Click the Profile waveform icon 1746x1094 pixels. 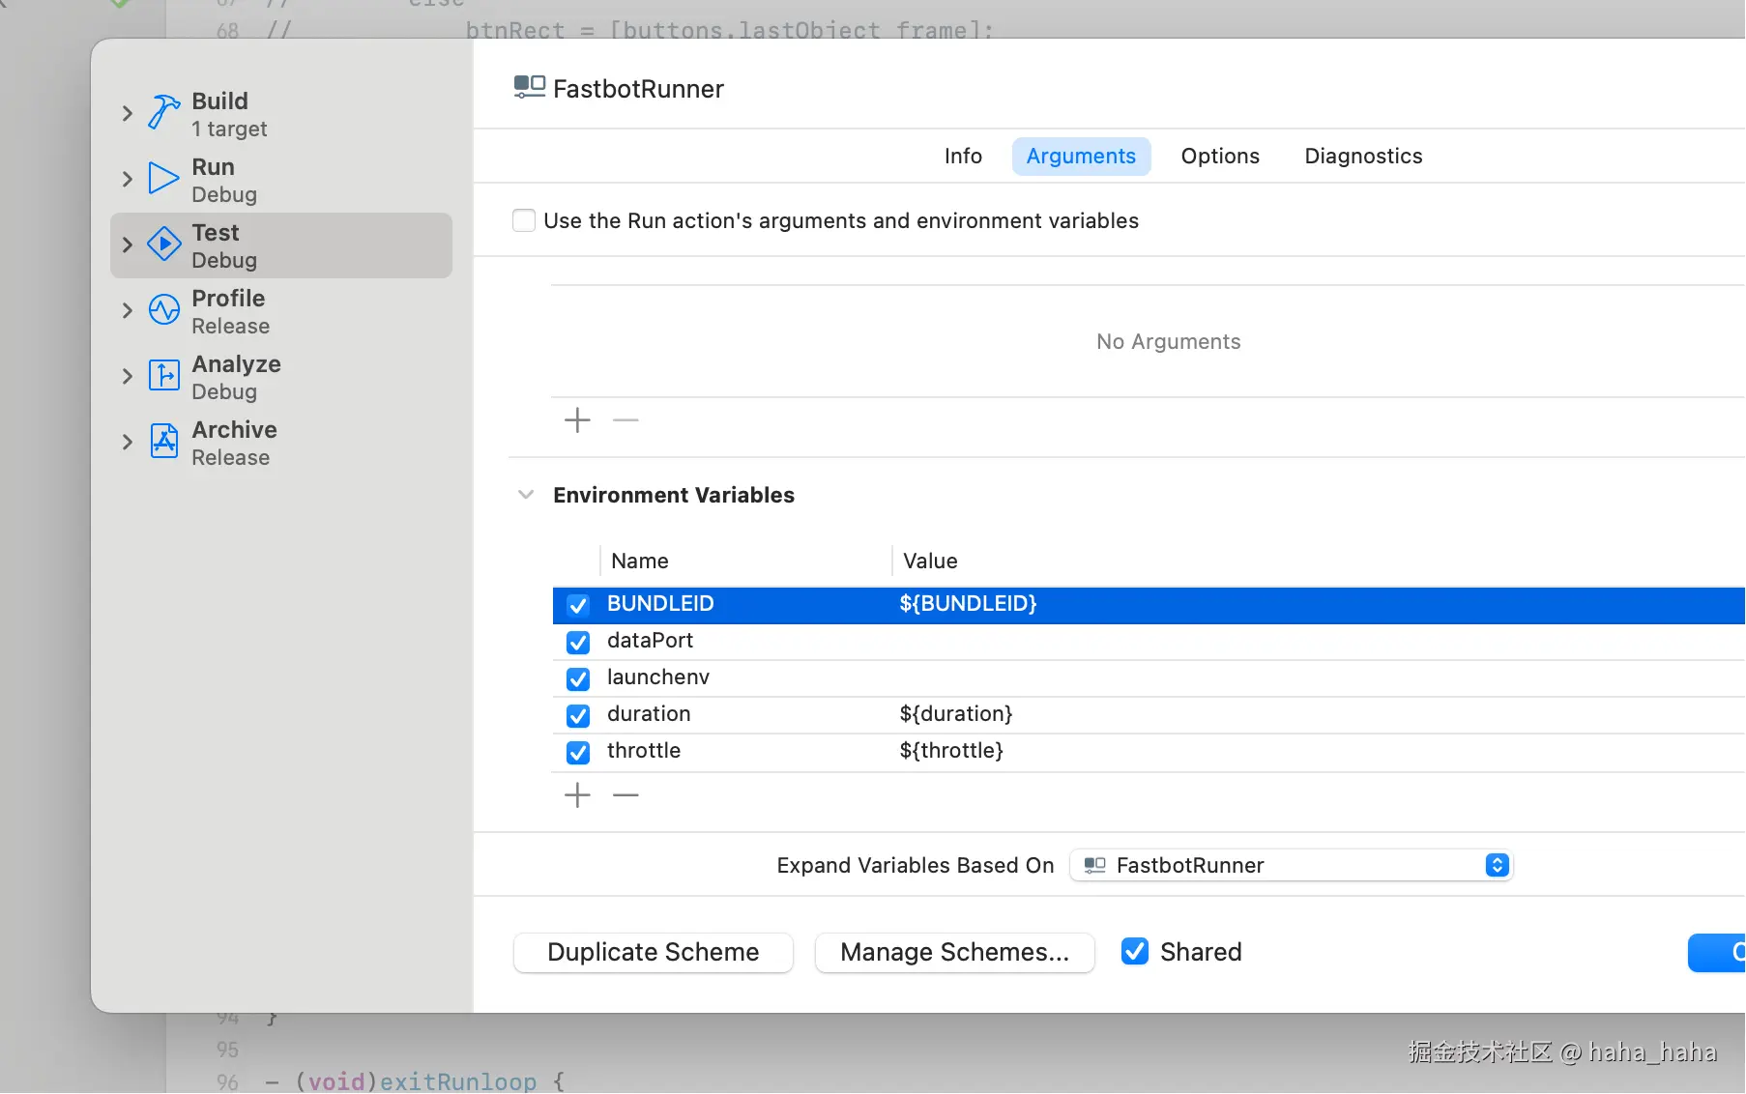[x=163, y=310]
